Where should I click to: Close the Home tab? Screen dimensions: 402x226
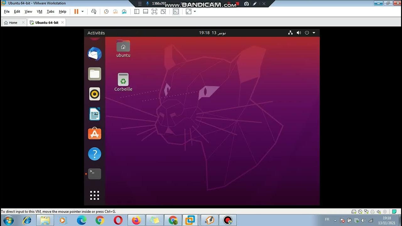[23, 23]
